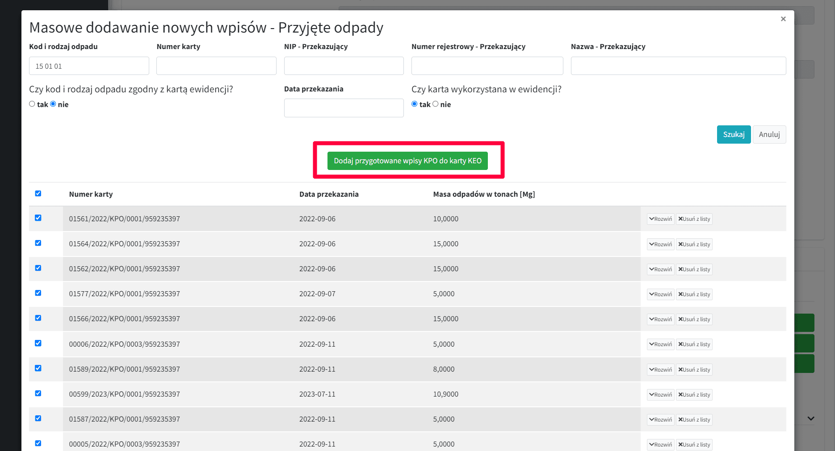Click the Szukaj search button
The width and height of the screenshot is (835, 451).
[734, 134]
